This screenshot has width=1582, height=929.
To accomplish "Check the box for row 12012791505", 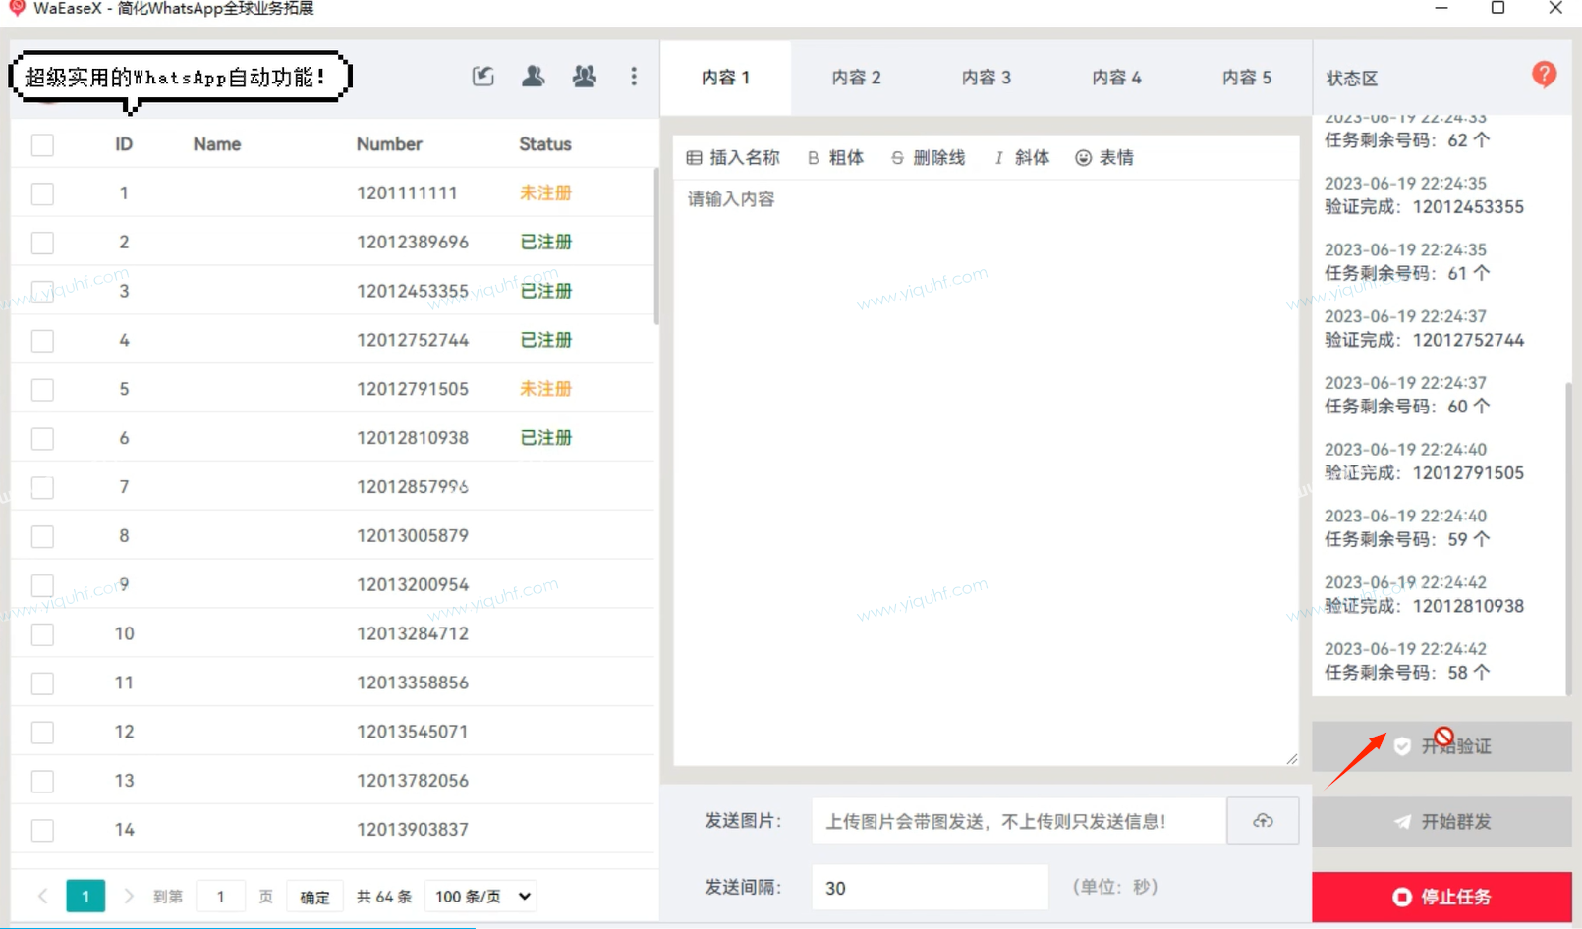I will click(42, 390).
